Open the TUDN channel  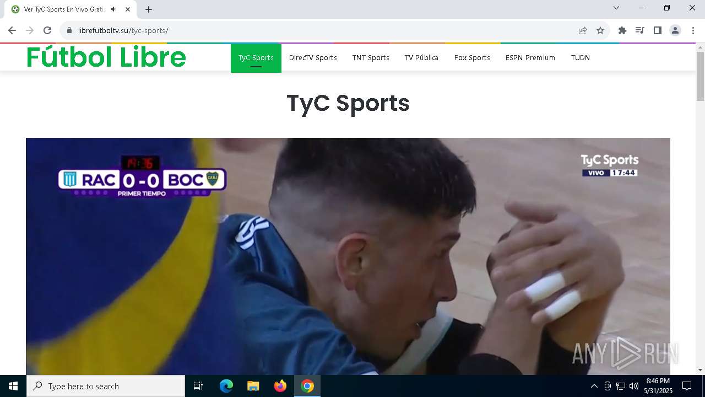(581, 57)
